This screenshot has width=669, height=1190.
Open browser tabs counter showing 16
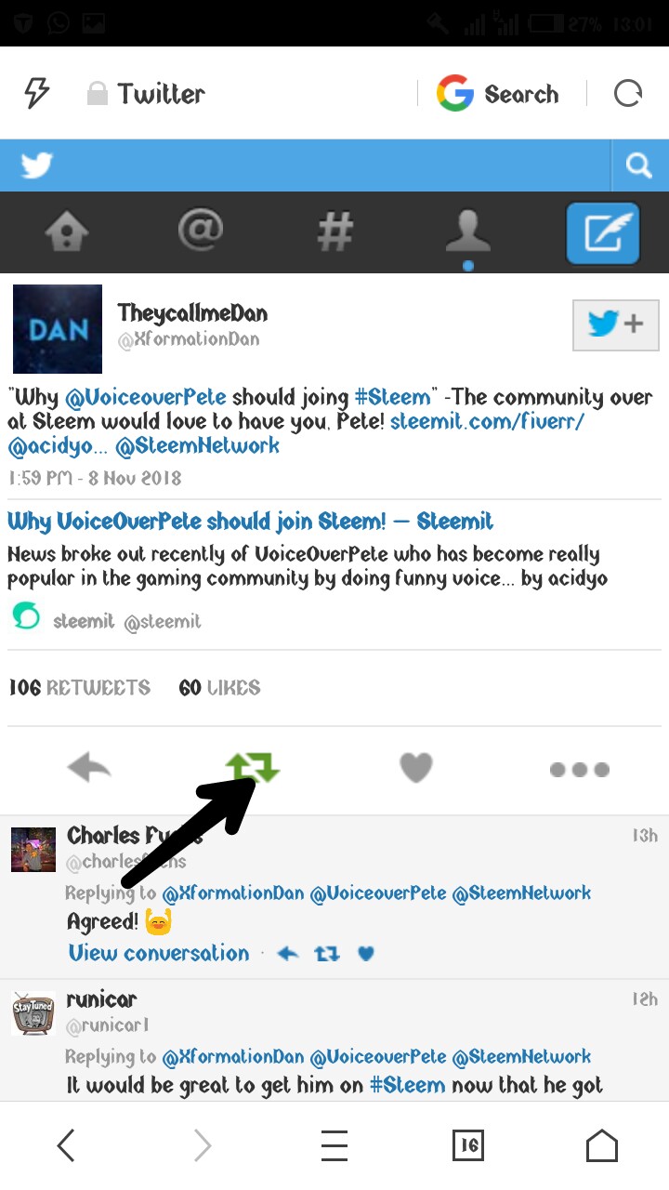click(468, 1145)
